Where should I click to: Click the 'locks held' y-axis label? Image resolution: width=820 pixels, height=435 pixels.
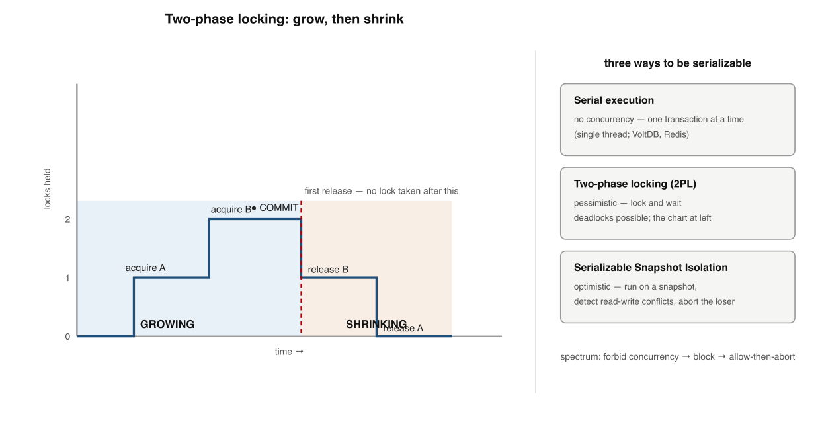[x=48, y=188]
